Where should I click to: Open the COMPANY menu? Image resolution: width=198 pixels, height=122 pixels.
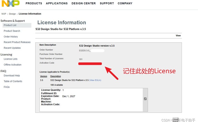click(x=125, y=4)
